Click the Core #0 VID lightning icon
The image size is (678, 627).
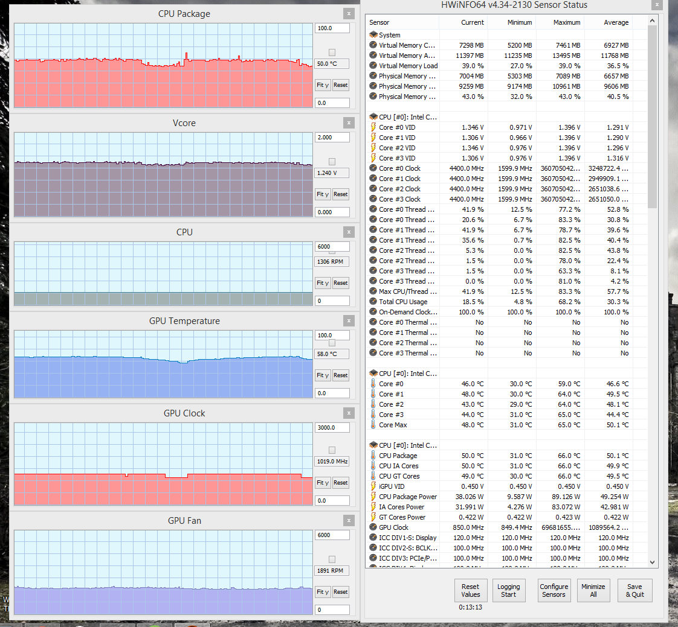point(373,127)
